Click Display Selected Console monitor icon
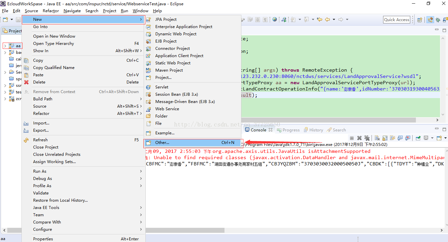Screen dimensions: 448x242 (426, 138)
